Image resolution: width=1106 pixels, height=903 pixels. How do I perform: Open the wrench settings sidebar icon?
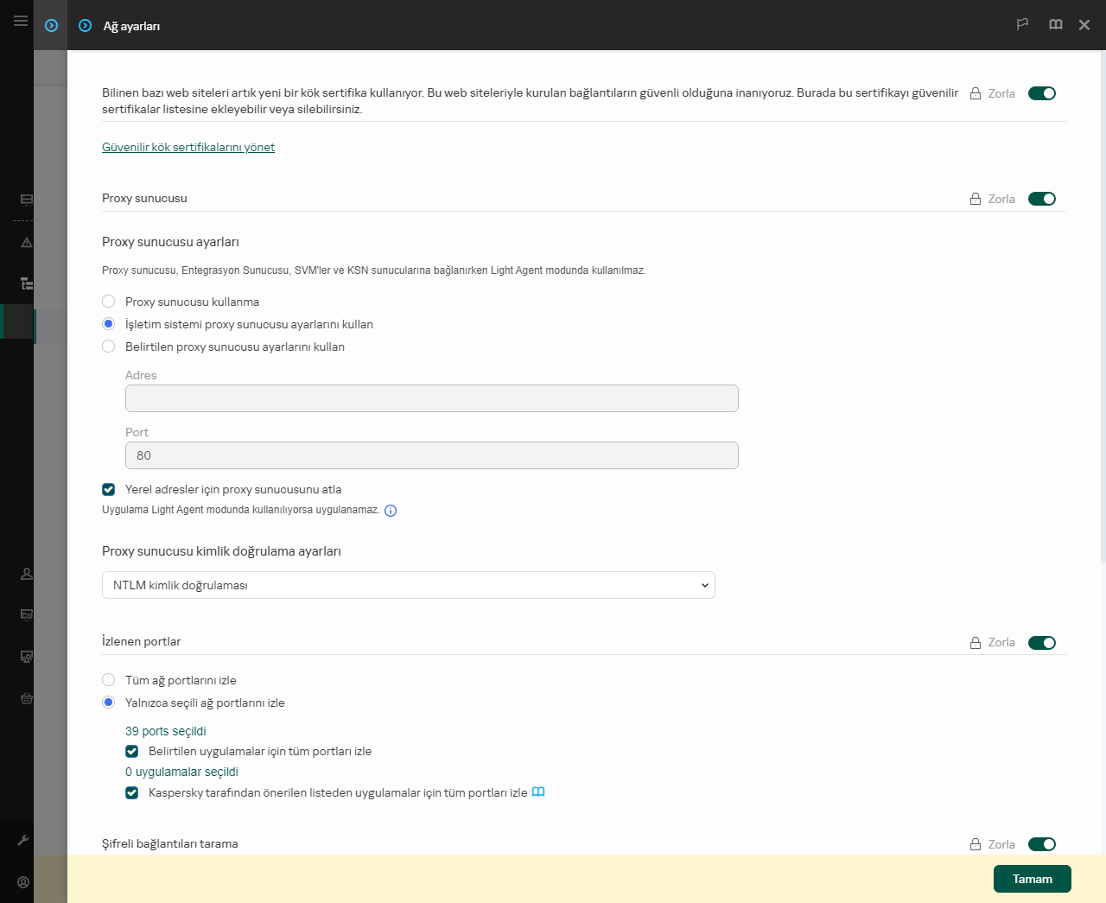coord(23,840)
